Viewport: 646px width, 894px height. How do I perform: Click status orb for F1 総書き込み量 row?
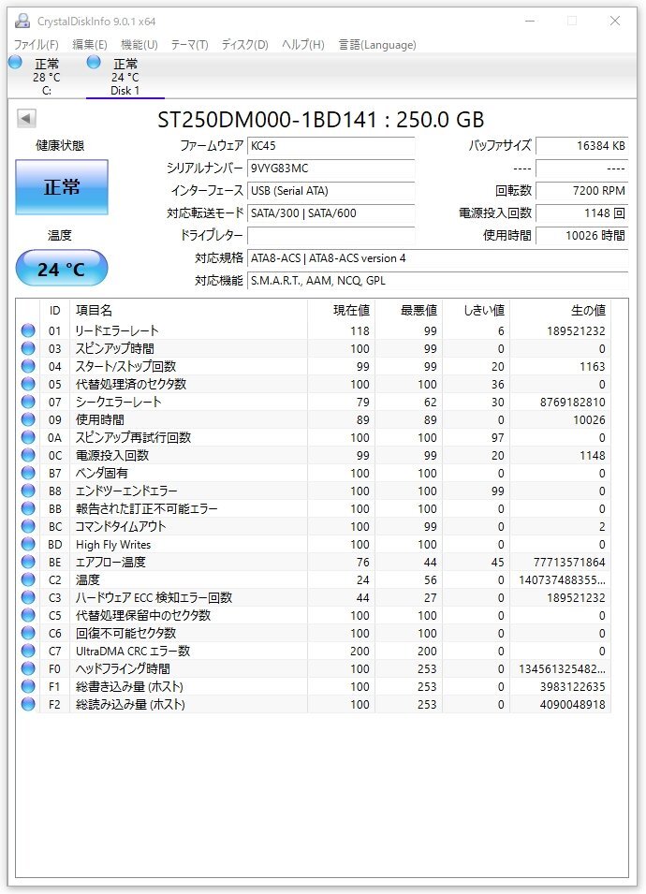pos(28,686)
